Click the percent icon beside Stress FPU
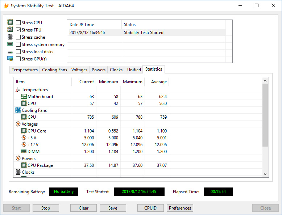 point(10,29)
